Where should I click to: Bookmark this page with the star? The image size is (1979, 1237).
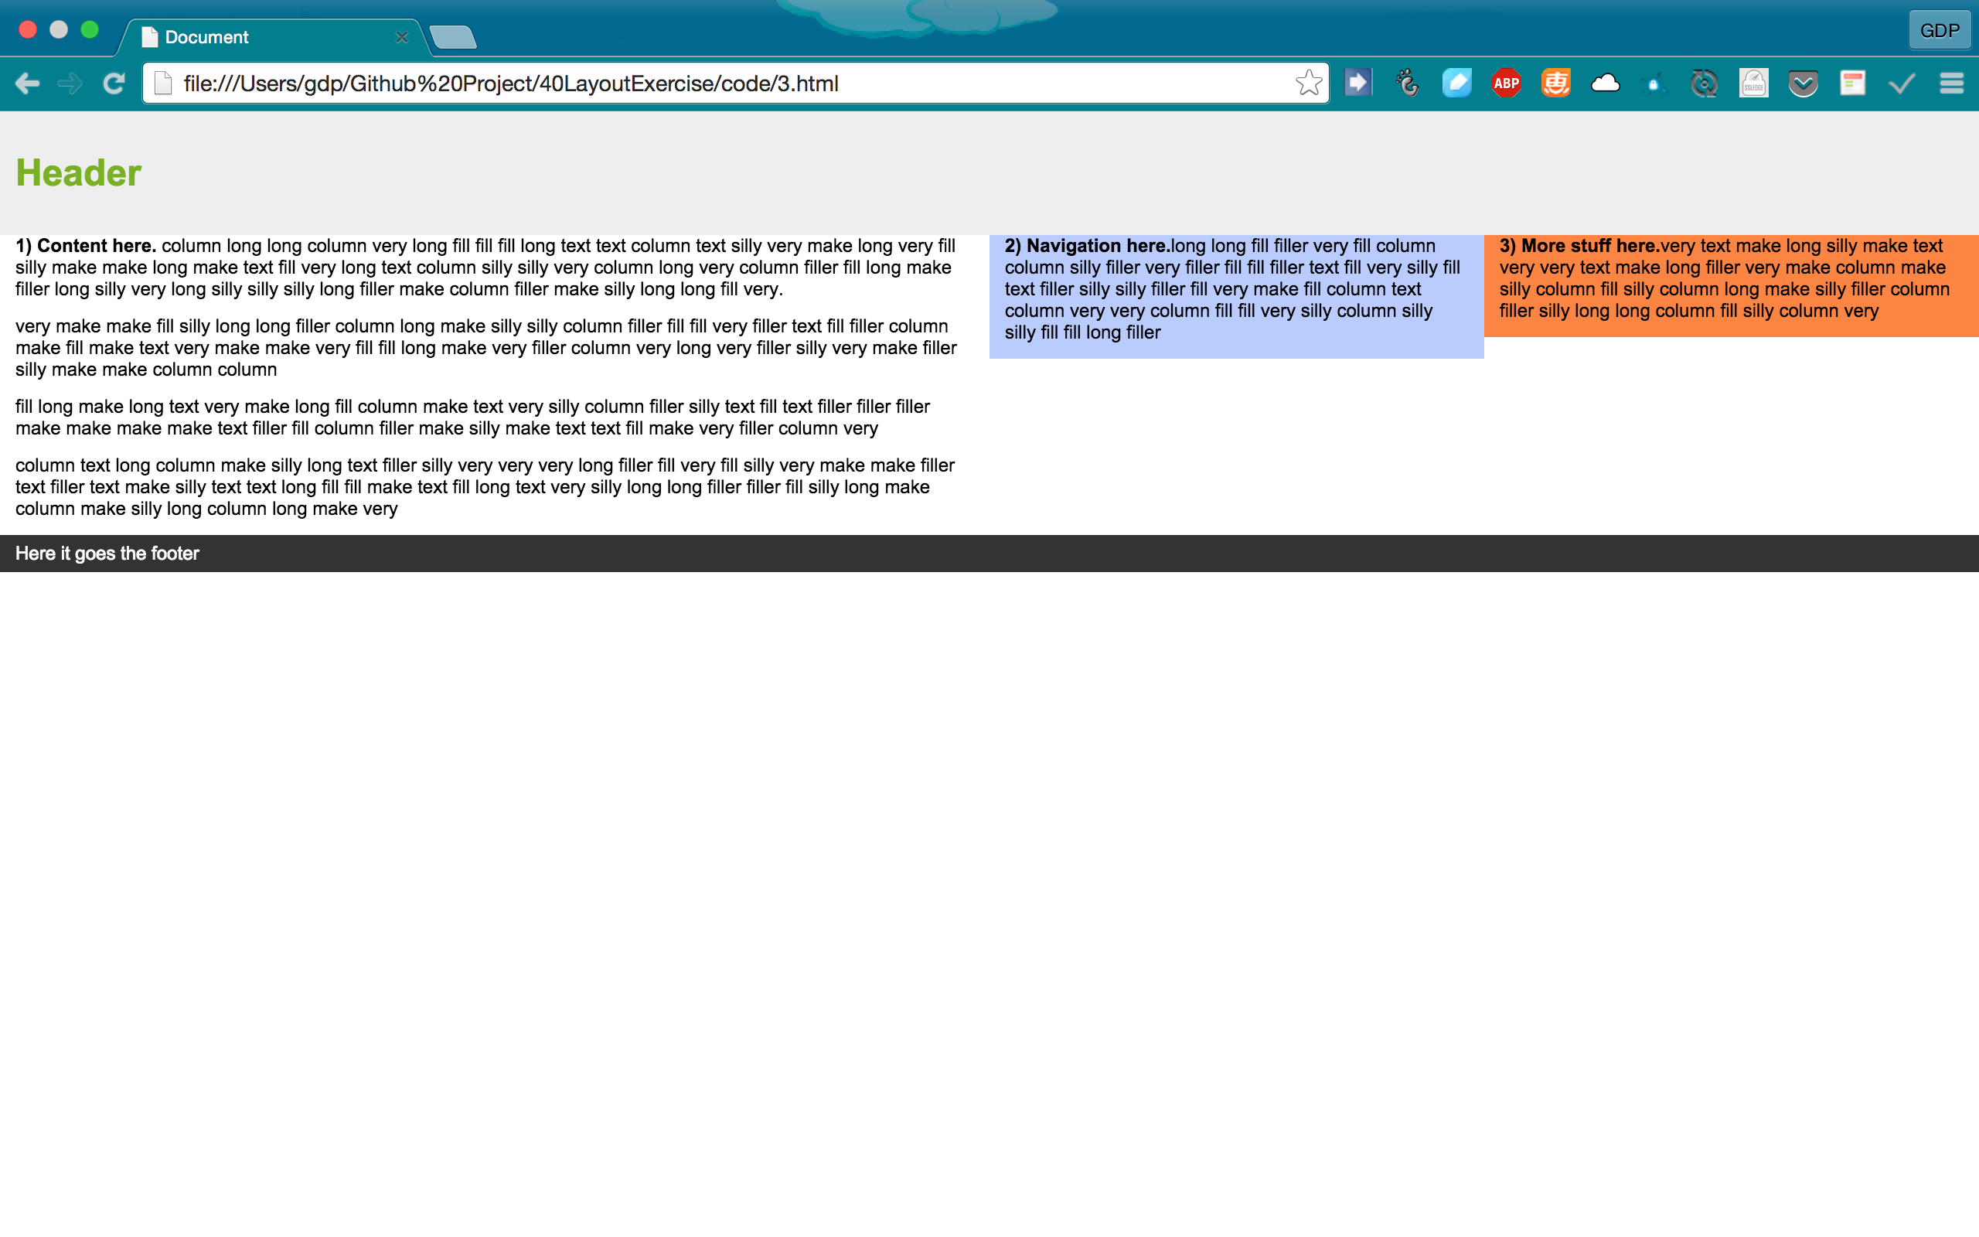[1309, 83]
